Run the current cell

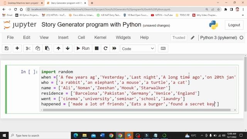pyautogui.click(x=83, y=48)
